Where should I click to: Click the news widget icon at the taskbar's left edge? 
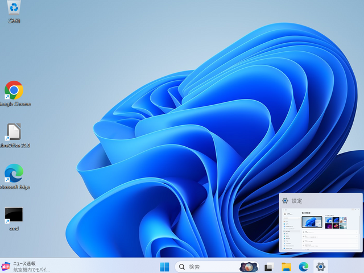coord(6,267)
